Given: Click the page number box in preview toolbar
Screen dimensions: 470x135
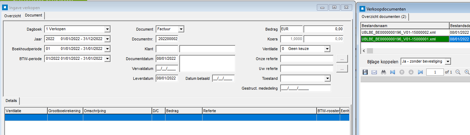Looking at the screenshot, I should (x=435, y=72).
